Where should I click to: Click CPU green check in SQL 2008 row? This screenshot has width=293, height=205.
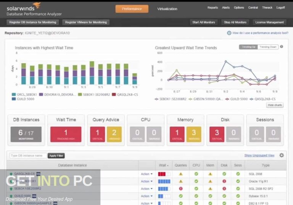pyautogui.click(x=196, y=174)
